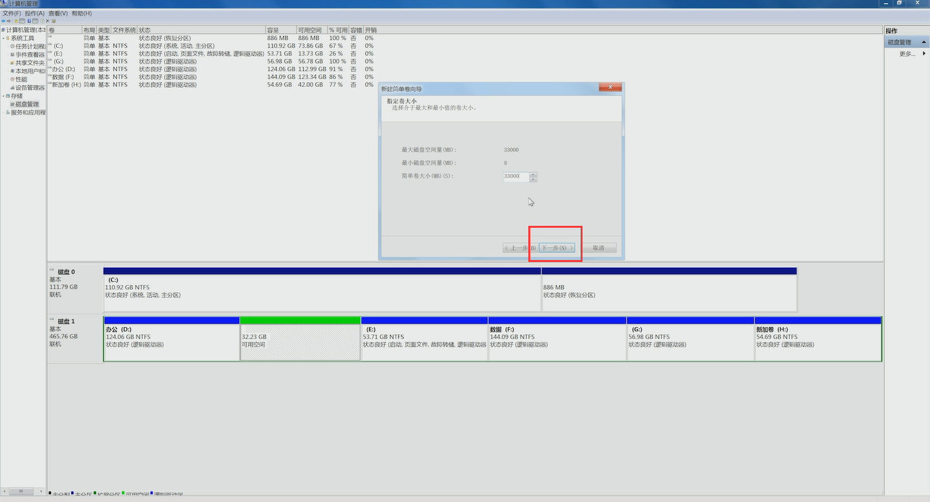
Task: Collapse the 存储 tree node arrow
Action: [3, 95]
